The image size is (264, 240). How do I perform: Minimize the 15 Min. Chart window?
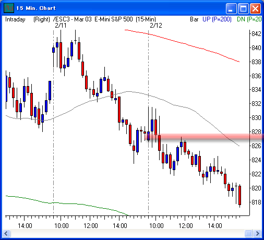(231, 8)
